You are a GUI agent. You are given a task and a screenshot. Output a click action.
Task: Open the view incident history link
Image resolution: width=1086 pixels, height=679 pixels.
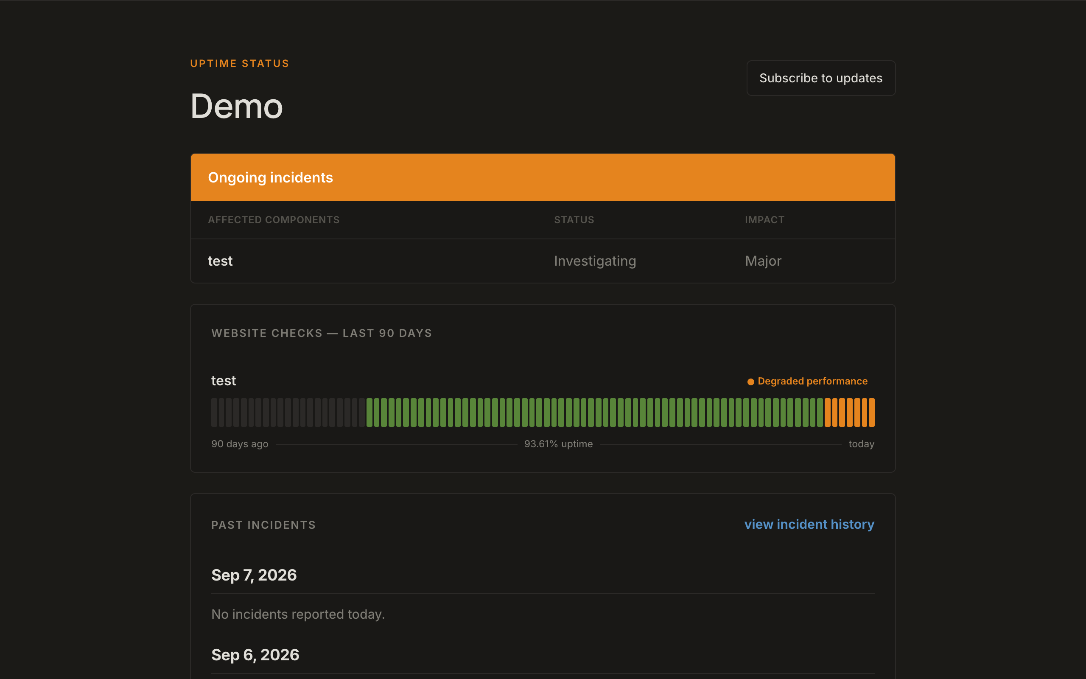[809, 524]
